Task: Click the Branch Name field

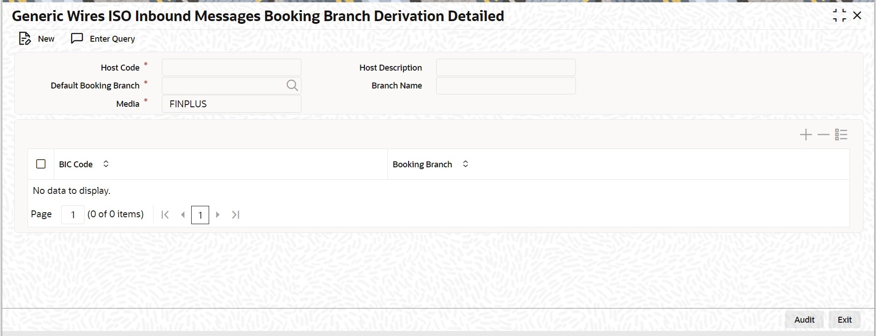Action: [x=506, y=86]
